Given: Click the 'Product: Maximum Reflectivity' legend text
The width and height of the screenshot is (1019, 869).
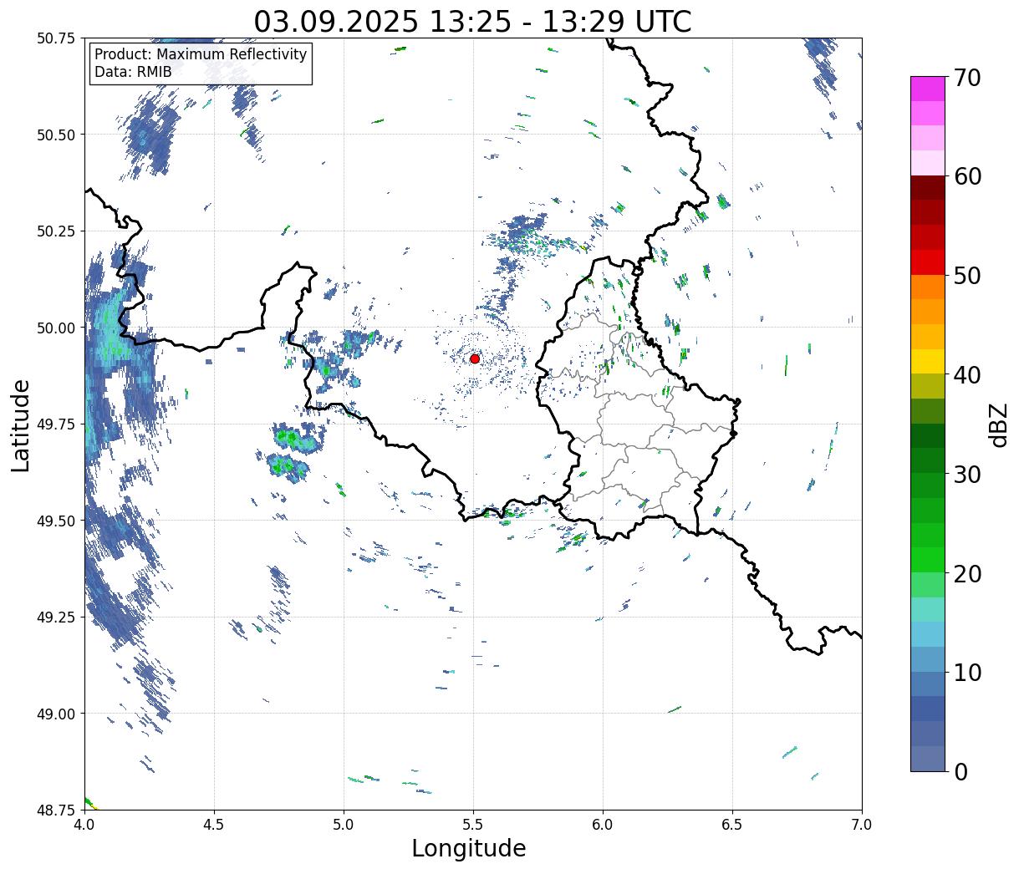Looking at the screenshot, I should coord(201,54).
